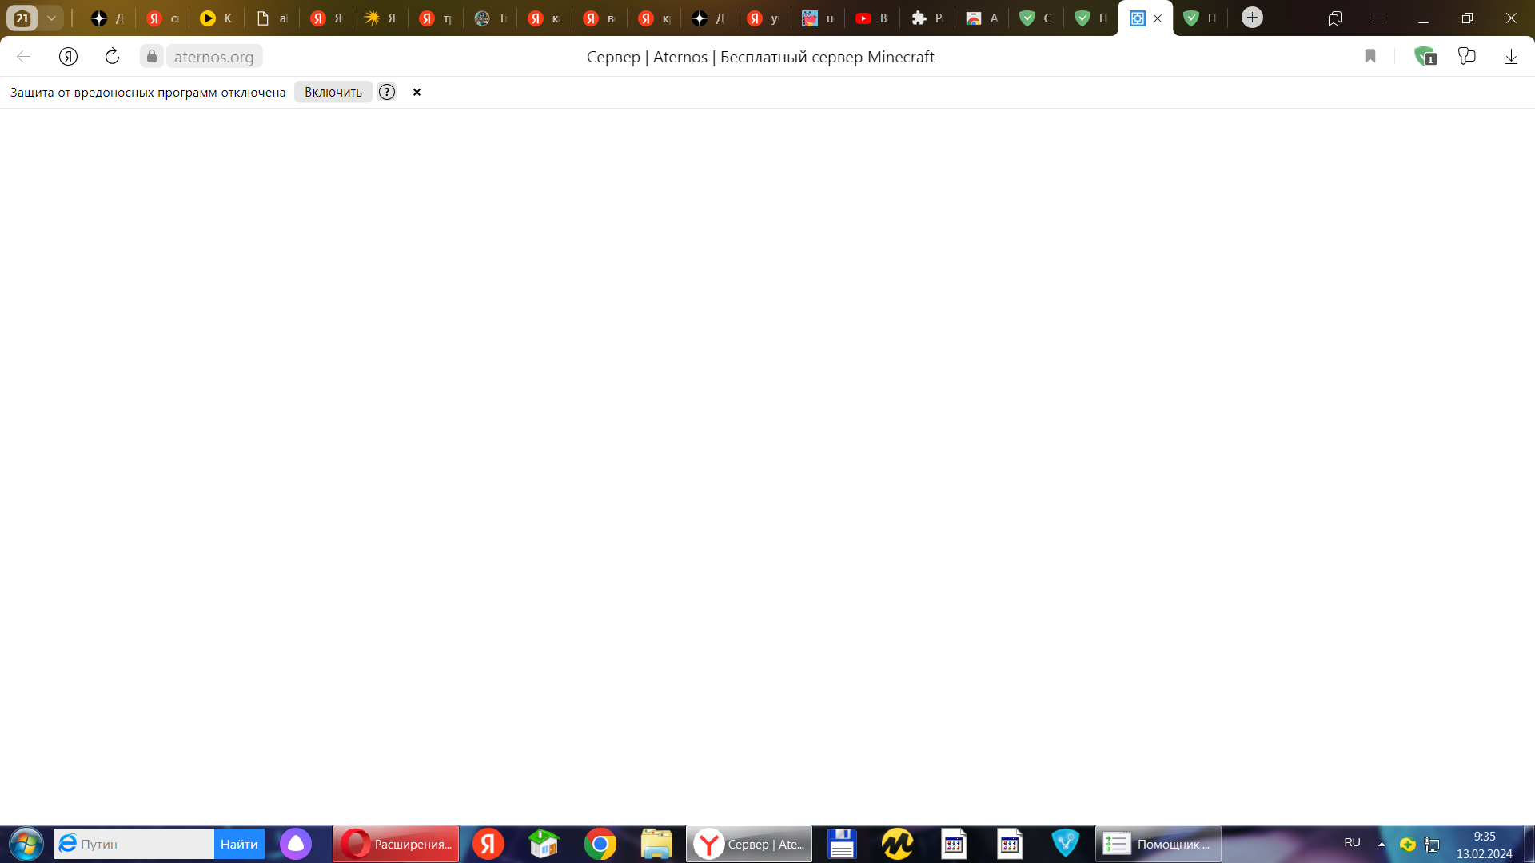The image size is (1535, 863).
Task: Enable malware protection with Включить
Action: point(333,92)
